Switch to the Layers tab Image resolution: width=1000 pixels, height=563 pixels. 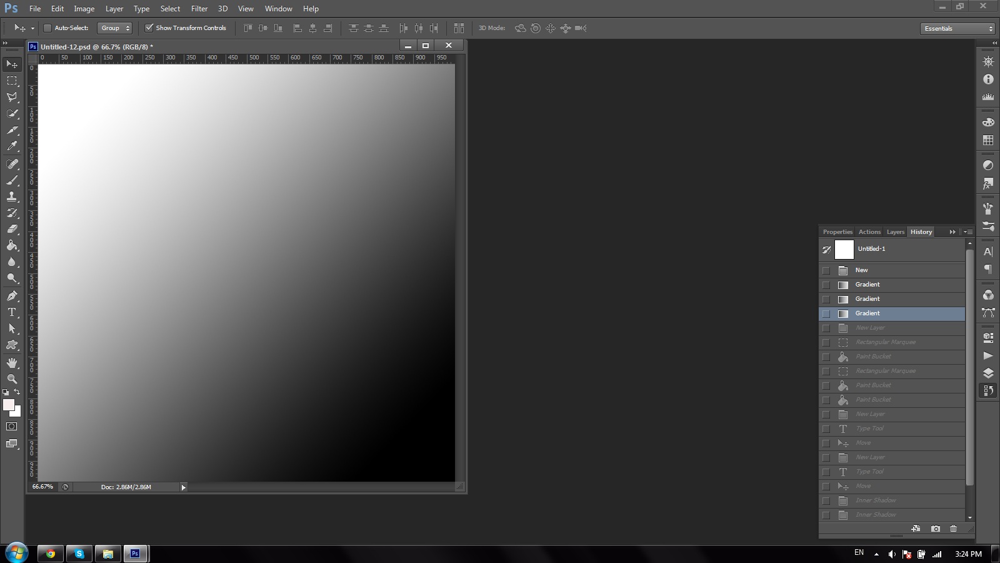click(895, 232)
